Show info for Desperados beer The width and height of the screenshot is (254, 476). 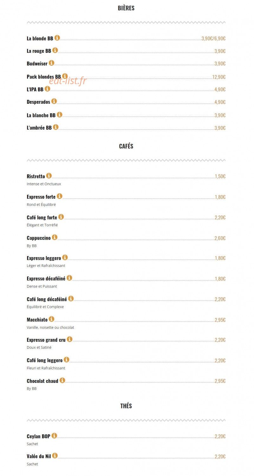54,101
